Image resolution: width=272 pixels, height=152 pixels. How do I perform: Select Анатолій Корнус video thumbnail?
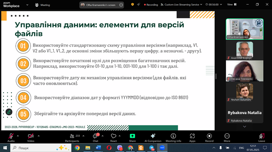click(245, 50)
